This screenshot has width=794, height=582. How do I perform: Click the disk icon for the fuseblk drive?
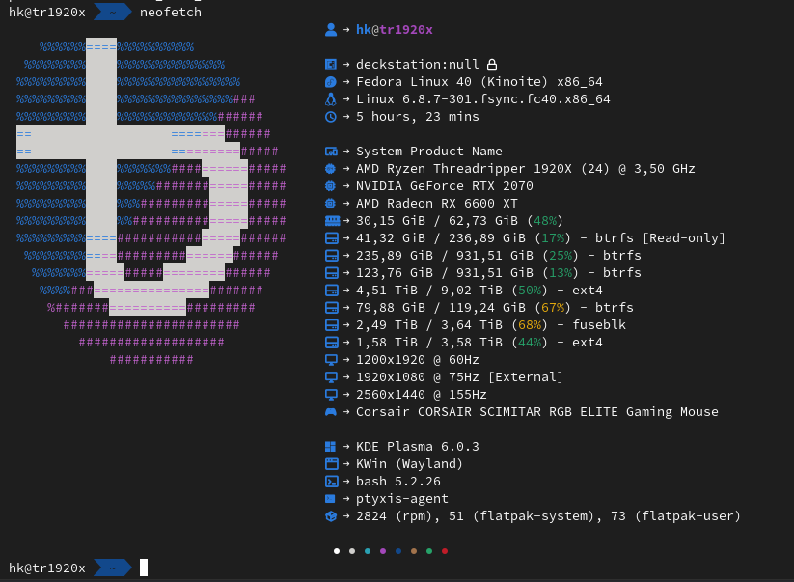pos(331,325)
